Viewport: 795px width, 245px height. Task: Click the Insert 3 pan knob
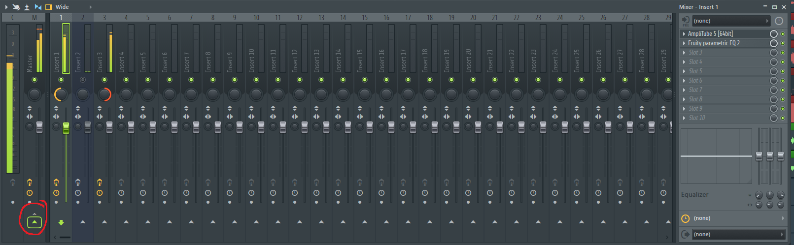(x=104, y=94)
